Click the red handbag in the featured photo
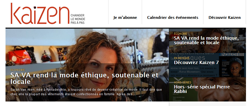Screen dimensions: 252x106 coord(20,57)
